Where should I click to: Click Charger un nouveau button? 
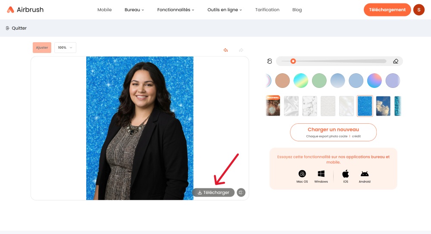click(333, 132)
